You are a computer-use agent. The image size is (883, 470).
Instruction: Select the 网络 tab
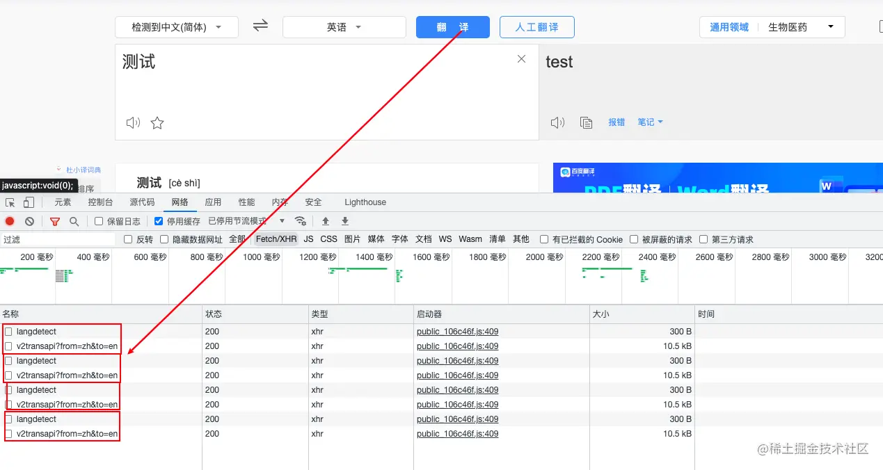pyautogui.click(x=180, y=202)
